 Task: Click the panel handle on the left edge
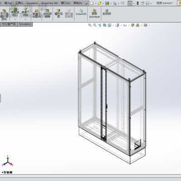point(0,99)
